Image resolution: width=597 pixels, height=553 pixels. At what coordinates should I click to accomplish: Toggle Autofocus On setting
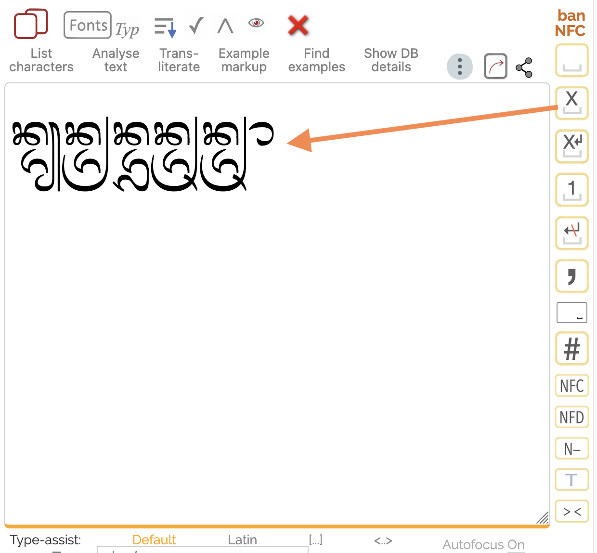tap(483, 545)
